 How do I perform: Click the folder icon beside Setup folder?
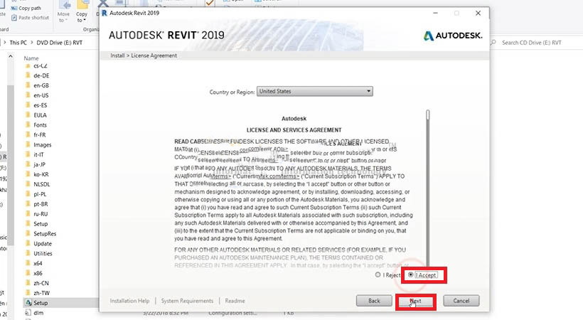[x=28, y=223]
